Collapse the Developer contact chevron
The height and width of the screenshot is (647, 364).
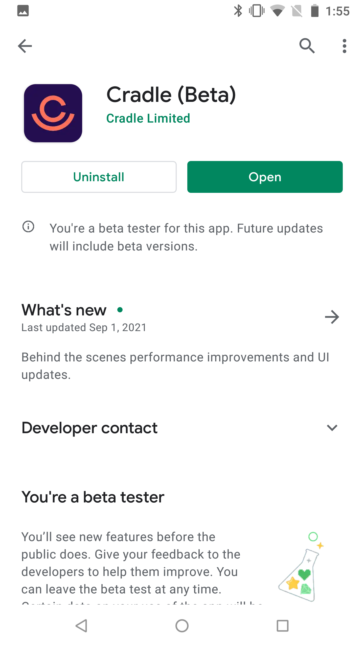(x=332, y=428)
